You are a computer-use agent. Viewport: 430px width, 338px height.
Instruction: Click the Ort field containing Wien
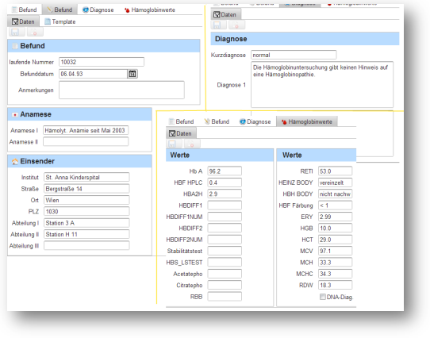click(86, 200)
